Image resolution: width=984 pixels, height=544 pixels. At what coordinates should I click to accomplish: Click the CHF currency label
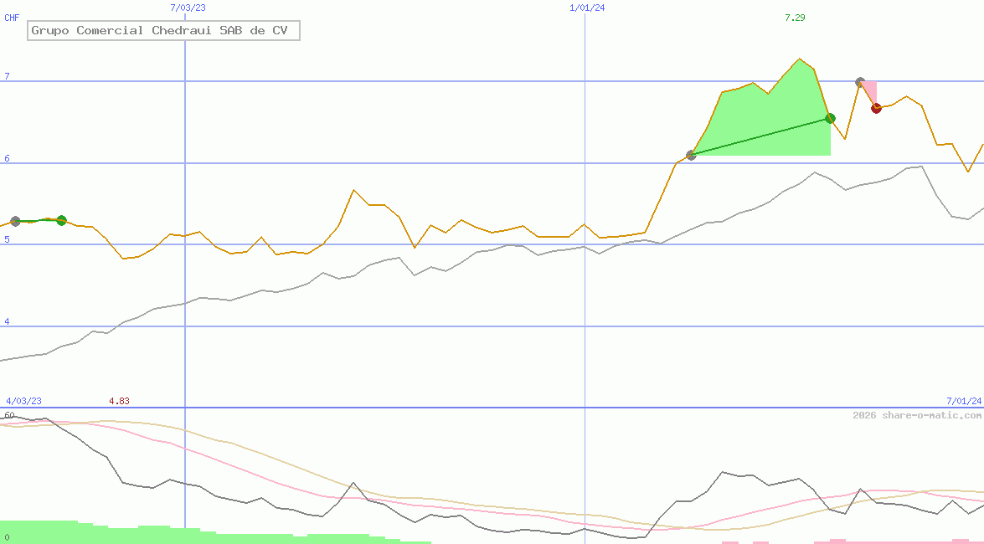click(12, 18)
